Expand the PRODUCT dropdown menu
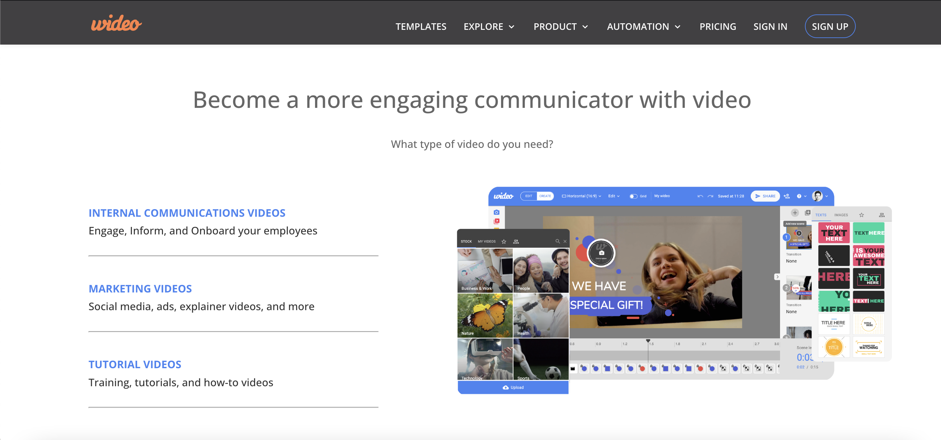Image resolution: width=941 pixels, height=440 pixels. (x=561, y=27)
